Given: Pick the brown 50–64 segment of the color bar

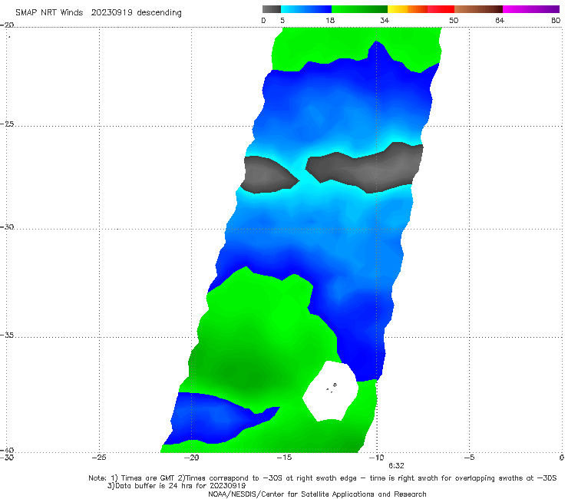Looking at the screenshot, I should click(478, 9).
